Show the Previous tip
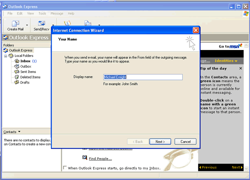Screen dimensions: 250x180 208,167
